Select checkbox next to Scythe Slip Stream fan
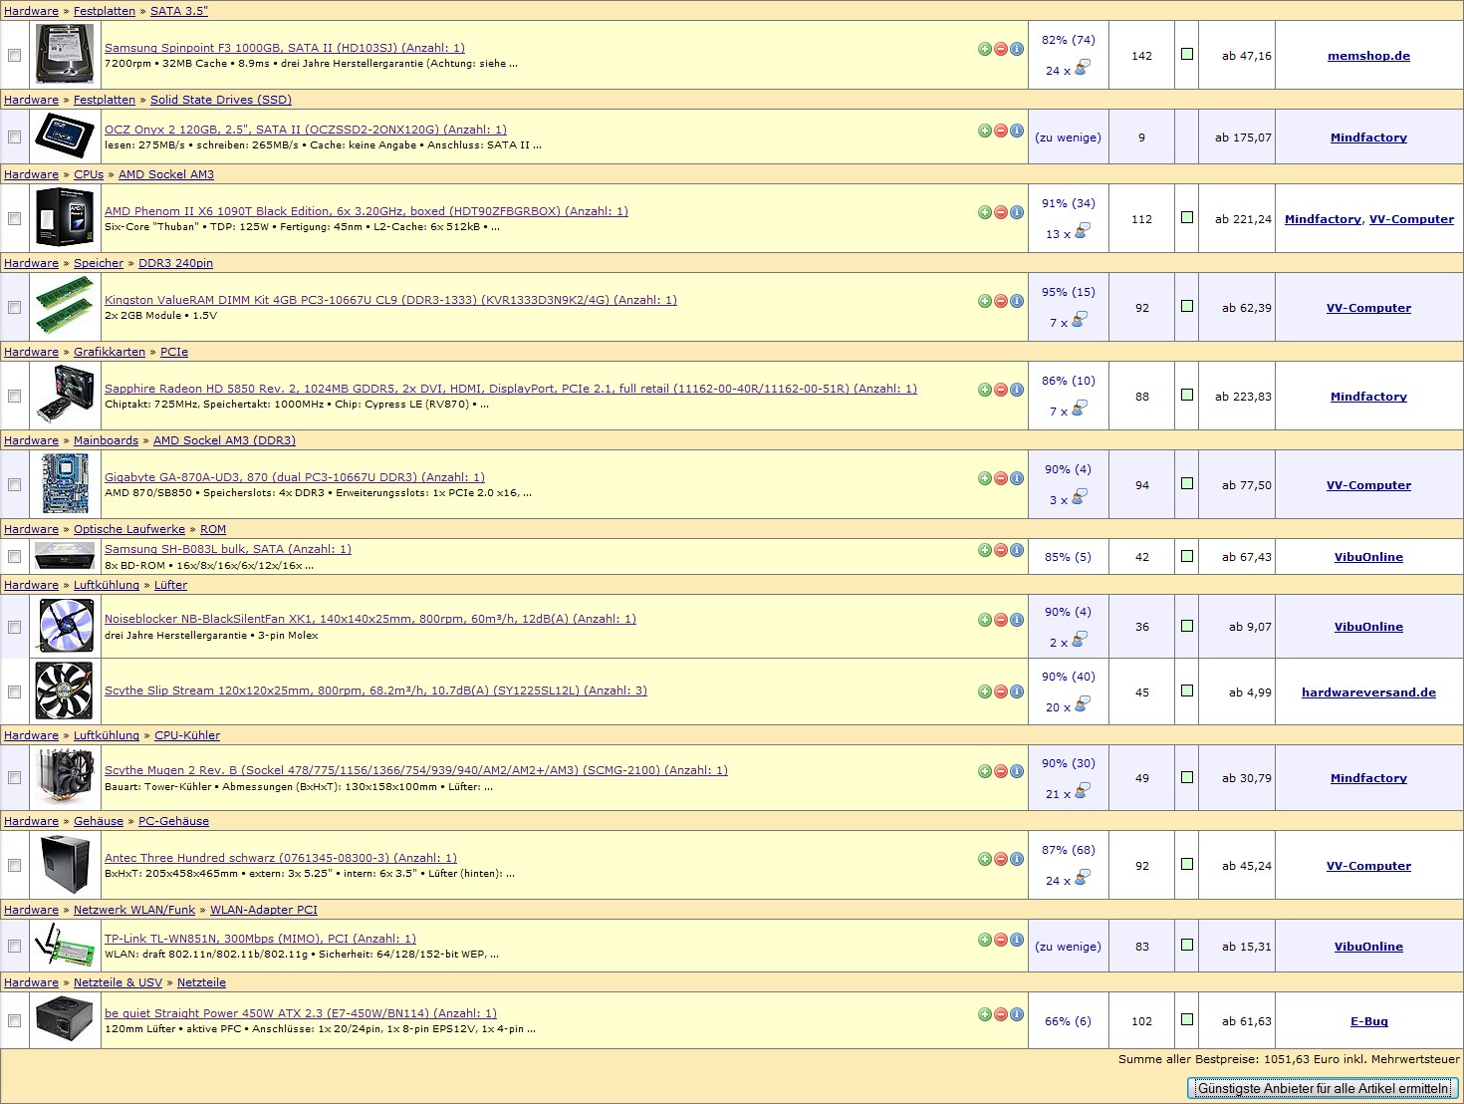The height and width of the screenshot is (1104, 1464). tap(14, 691)
